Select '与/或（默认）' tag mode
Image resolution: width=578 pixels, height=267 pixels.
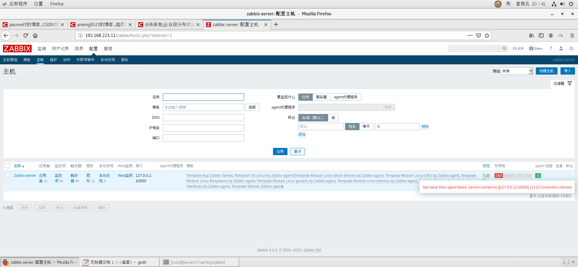[x=313, y=118]
